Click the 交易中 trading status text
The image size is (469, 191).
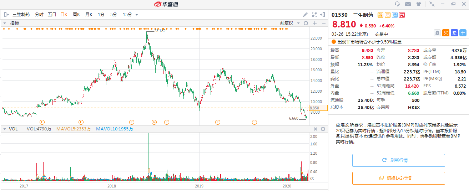point(381,34)
